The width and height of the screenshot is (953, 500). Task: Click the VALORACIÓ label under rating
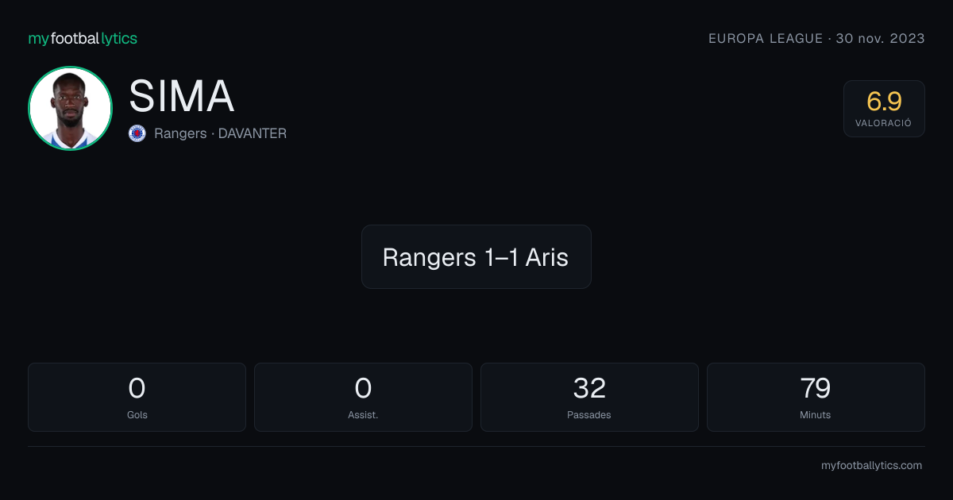click(x=884, y=123)
